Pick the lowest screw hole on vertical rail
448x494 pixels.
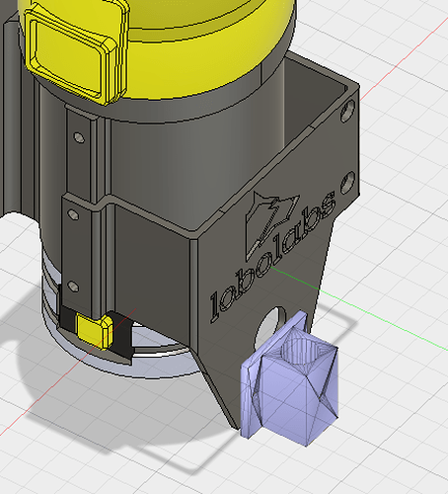point(73,286)
